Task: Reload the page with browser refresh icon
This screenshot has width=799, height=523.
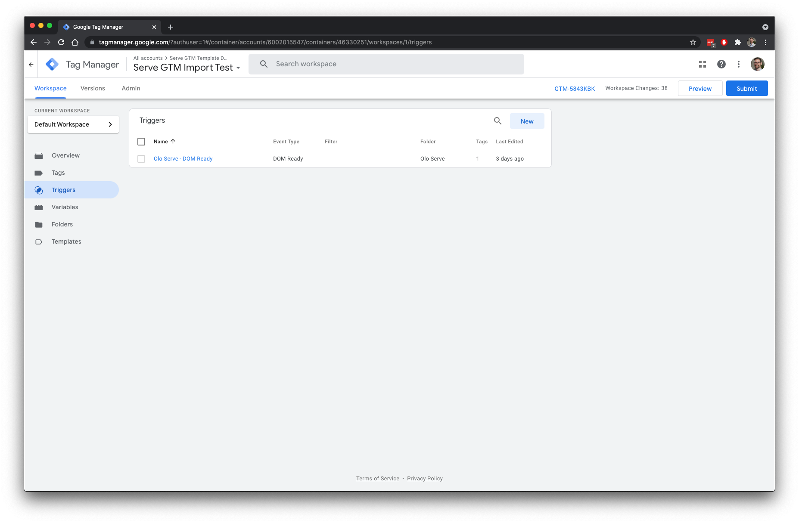Action: pos(61,42)
